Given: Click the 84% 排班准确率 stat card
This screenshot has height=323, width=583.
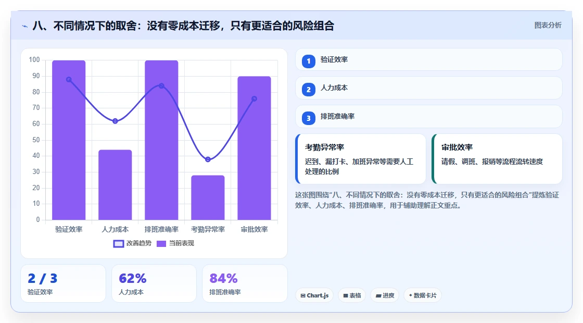Looking at the screenshot, I should pos(245,283).
